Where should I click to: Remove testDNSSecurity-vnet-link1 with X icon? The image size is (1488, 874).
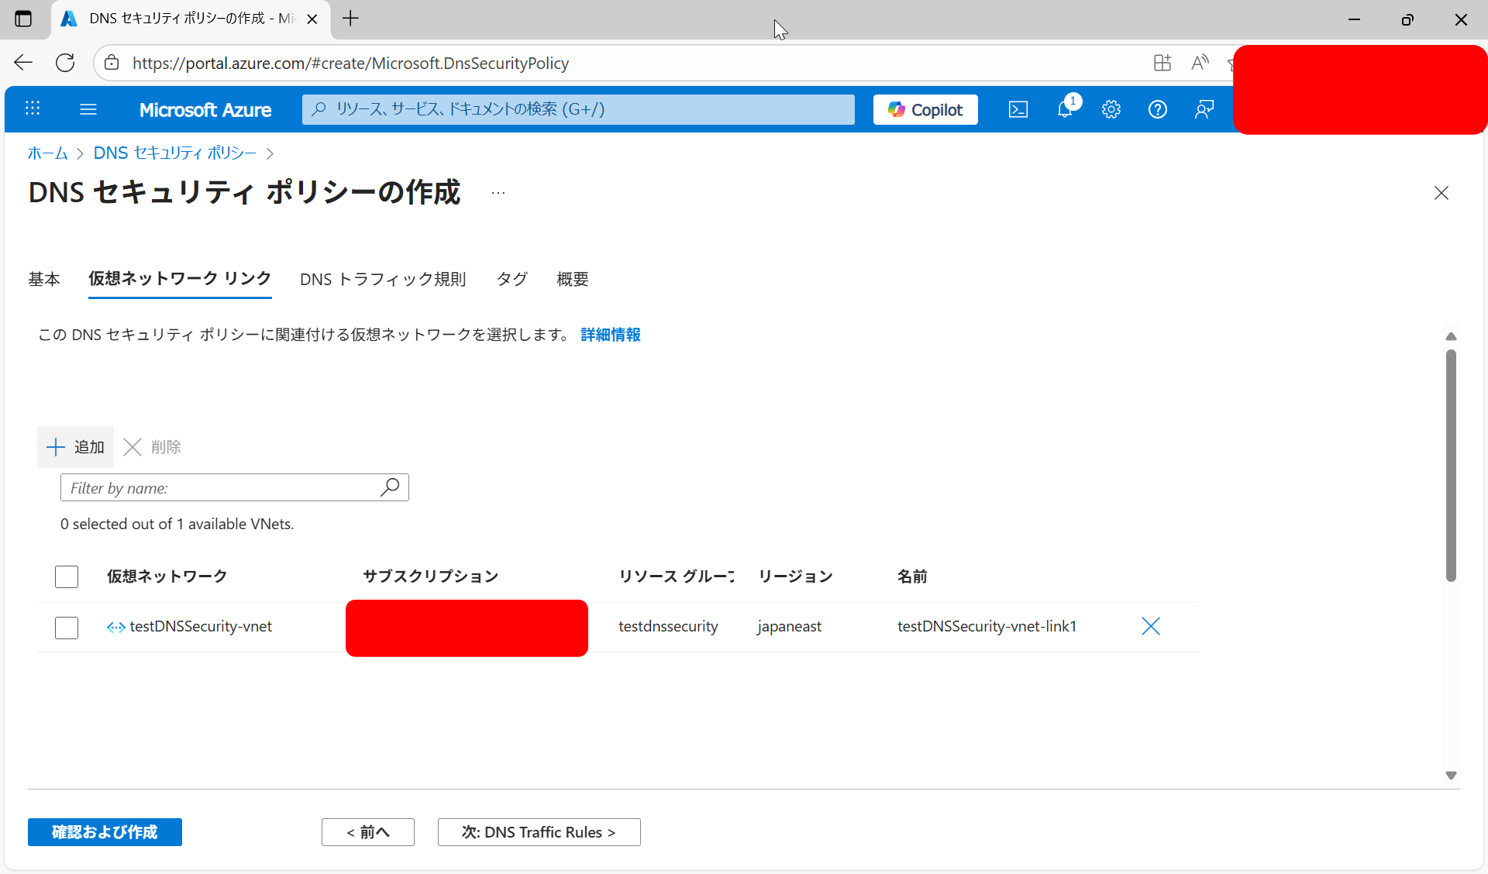click(1151, 626)
